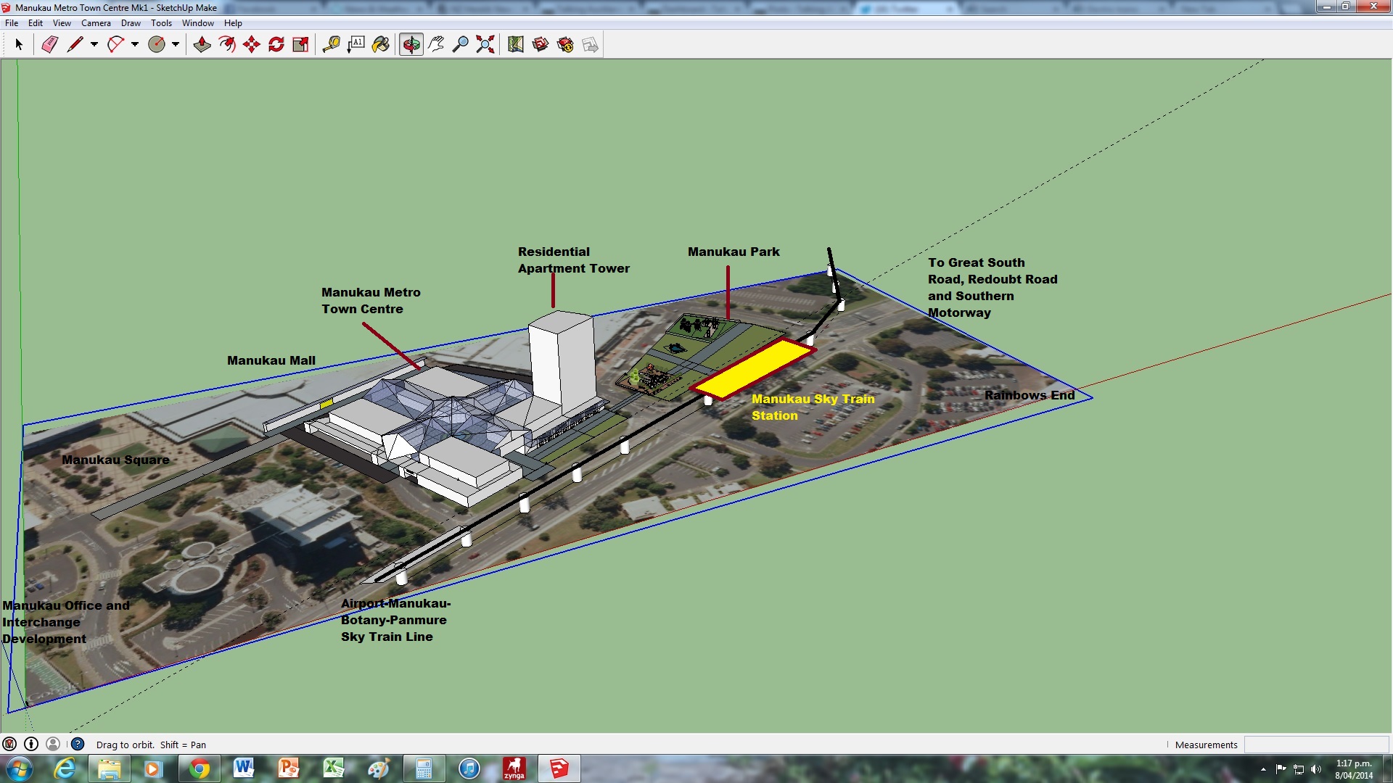The width and height of the screenshot is (1393, 783).
Task: Select the Push/Pull tool
Action: 202,45
